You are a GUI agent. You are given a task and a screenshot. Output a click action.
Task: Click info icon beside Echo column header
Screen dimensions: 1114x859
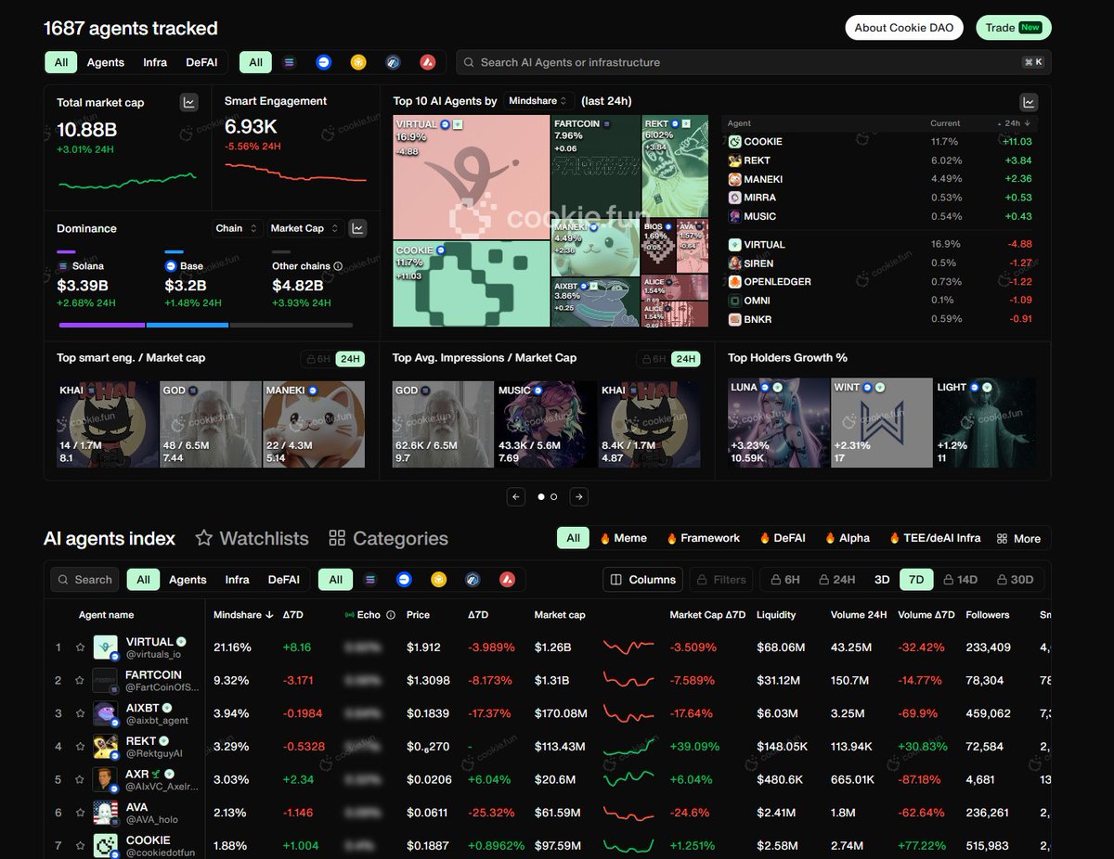[391, 615]
